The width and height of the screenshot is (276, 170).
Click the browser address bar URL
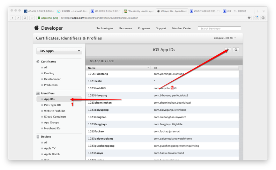point(99,18)
